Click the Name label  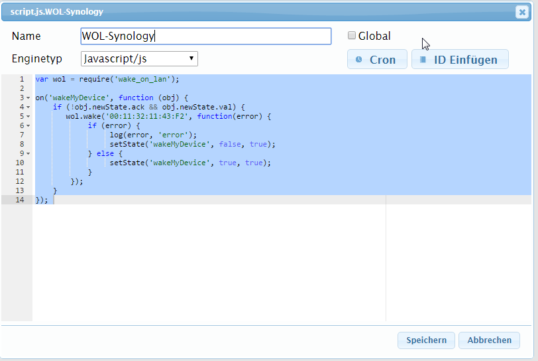(26, 36)
